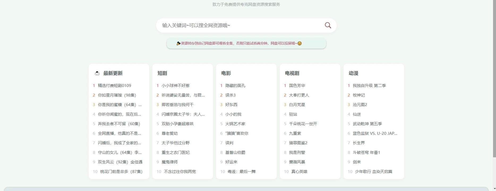Open the movie 好东西
The image size is (496, 191).
[x=231, y=105]
